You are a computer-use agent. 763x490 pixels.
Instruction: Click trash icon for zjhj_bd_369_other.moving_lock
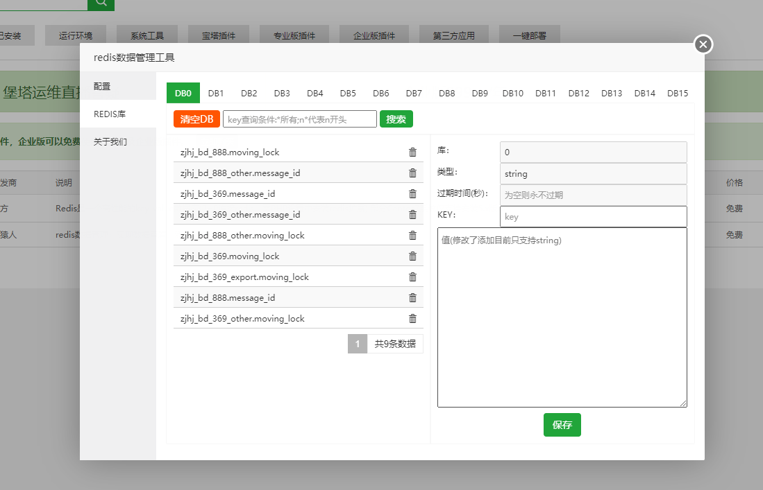(412, 319)
